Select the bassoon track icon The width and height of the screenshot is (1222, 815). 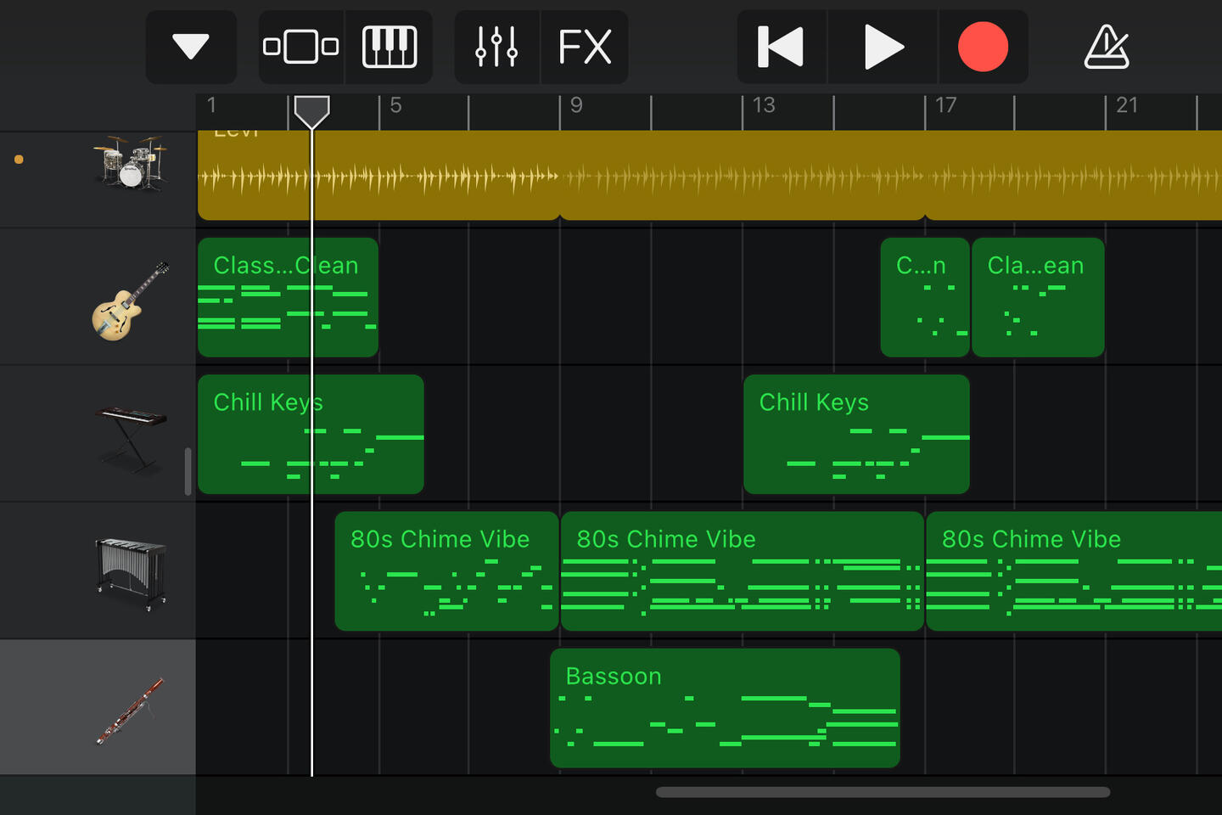point(130,711)
